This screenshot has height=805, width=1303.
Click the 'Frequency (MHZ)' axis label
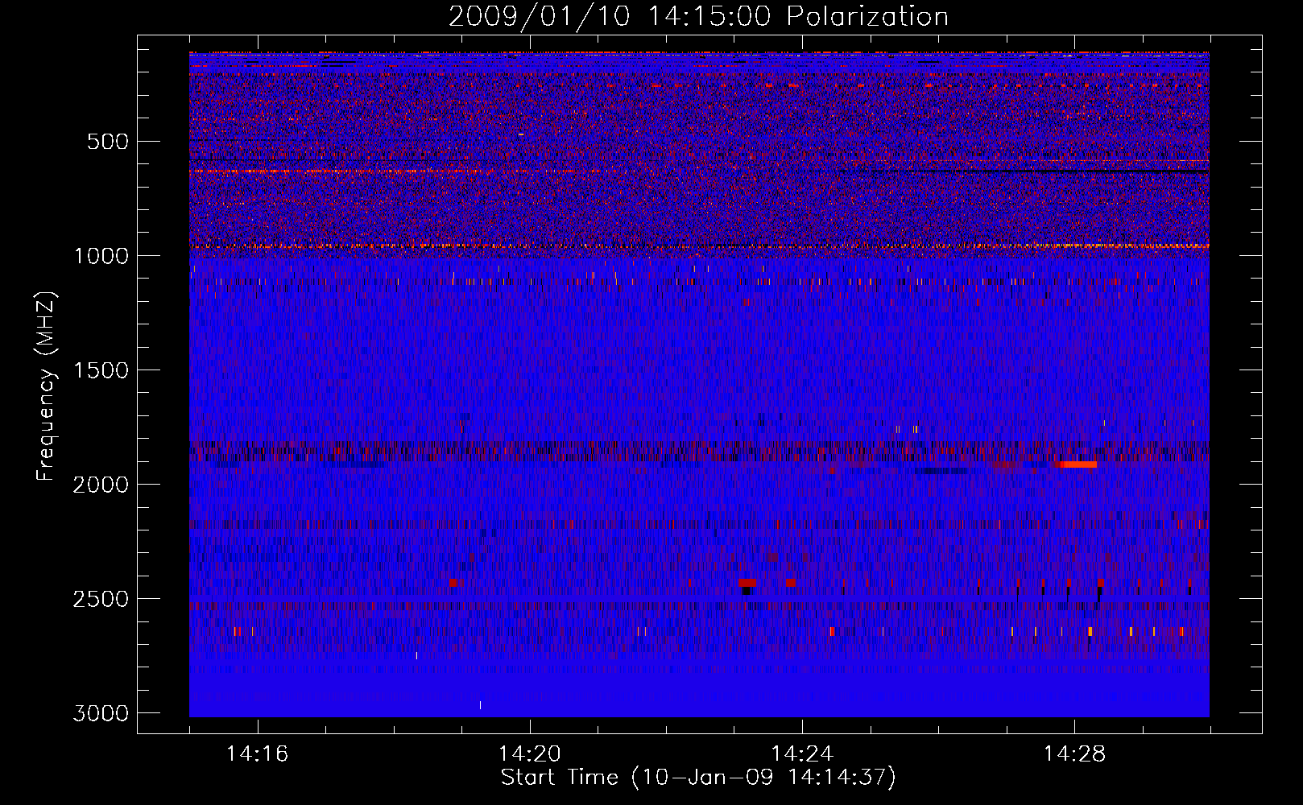47,386
